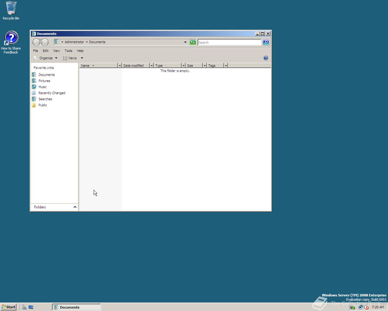The height and width of the screenshot is (311, 388).
Task: Click the Music favorite link icon
Action: (x=34, y=87)
